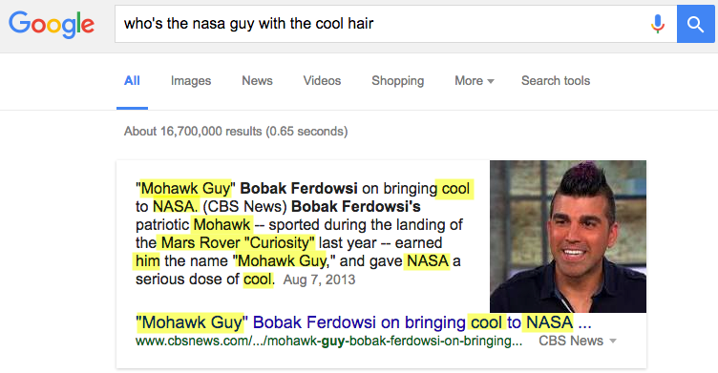
Task: Expand the arrow beside CBS News
Action: (613, 341)
